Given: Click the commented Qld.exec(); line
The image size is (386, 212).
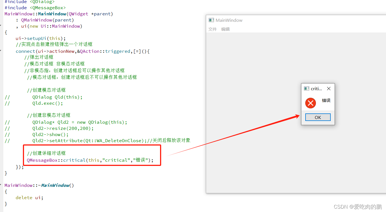Looking at the screenshot, I should click(x=34, y=103).
